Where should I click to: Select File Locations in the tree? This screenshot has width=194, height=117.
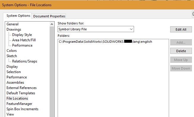tap(17, 98)
